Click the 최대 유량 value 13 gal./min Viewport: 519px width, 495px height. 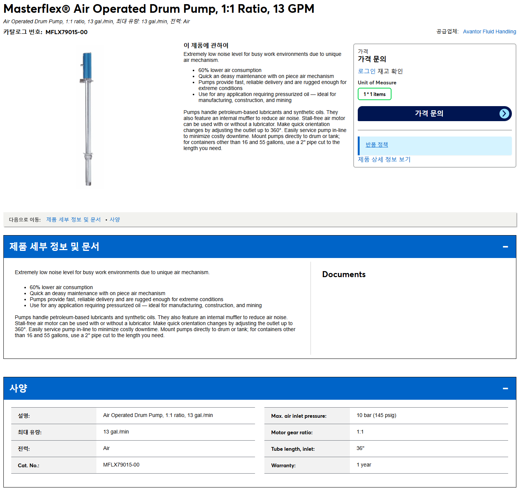(x=116, y=432)
